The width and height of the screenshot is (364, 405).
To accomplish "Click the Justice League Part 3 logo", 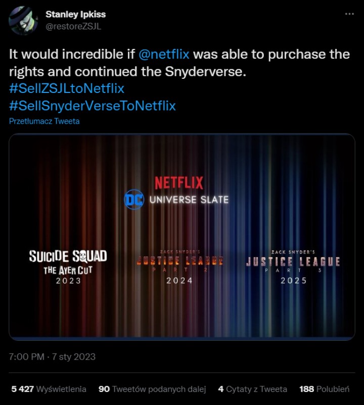I will [293, 262].
